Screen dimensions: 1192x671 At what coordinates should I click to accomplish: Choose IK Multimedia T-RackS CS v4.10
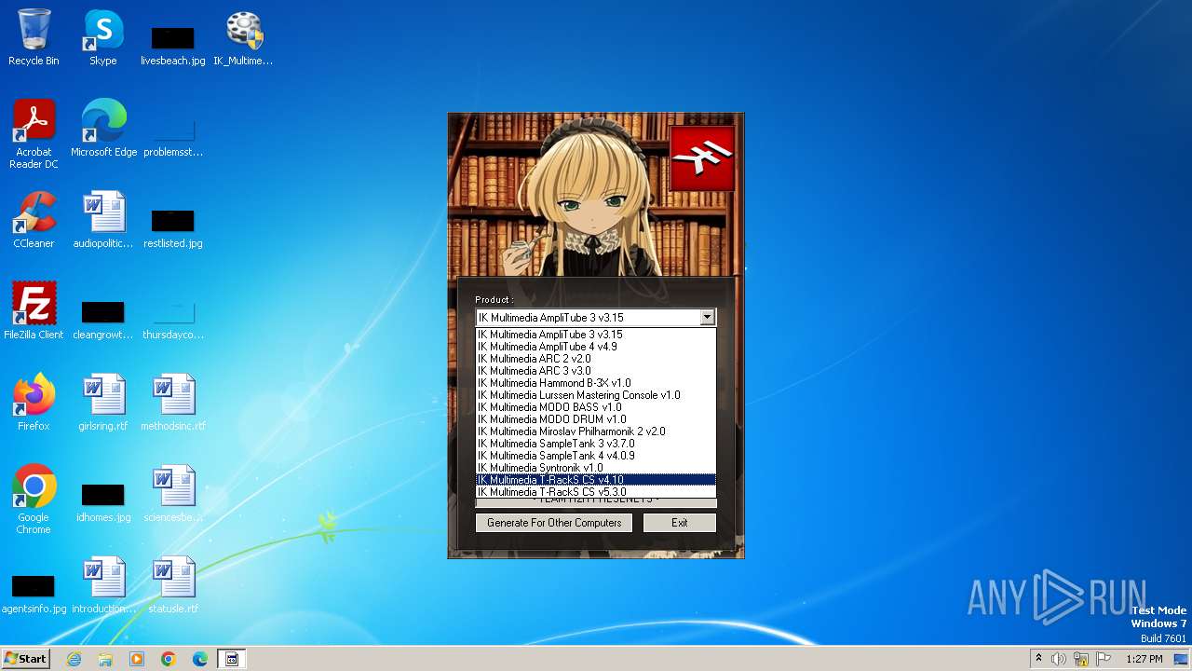596,480
